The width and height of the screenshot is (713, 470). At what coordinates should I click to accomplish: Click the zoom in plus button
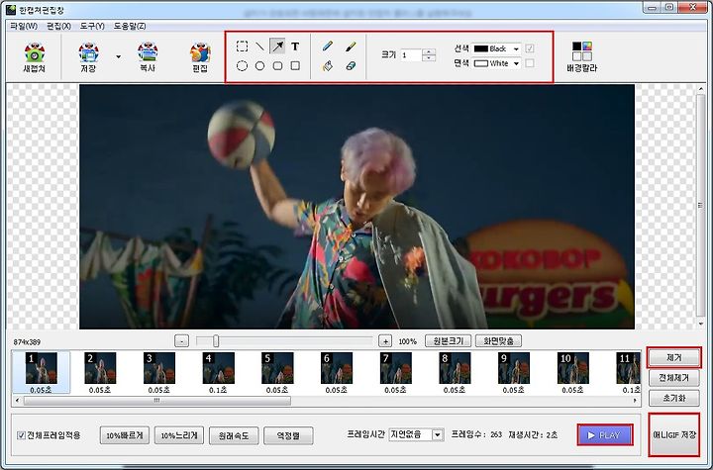pos(385,341)
